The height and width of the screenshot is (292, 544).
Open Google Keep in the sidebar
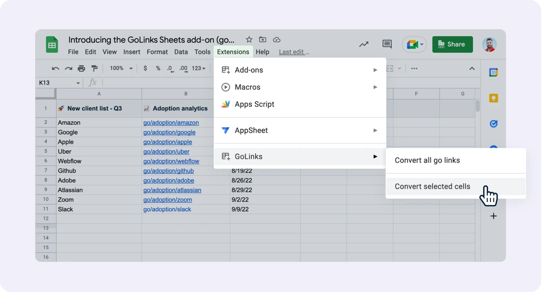coord(493,98)
